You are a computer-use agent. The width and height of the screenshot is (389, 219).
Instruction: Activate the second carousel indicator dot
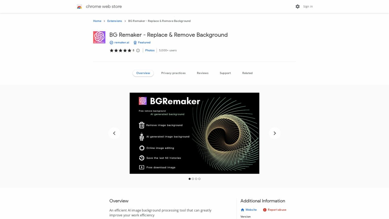tap(193, 179)
